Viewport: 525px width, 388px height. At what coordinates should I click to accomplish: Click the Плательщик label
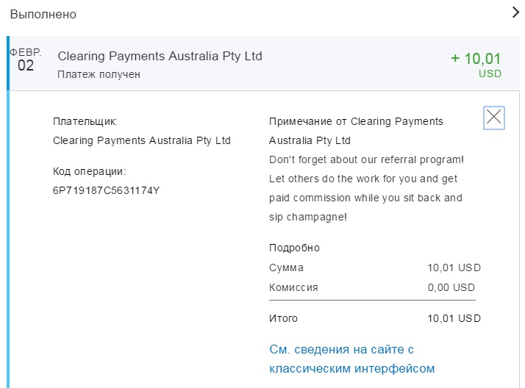pos(85,121)
